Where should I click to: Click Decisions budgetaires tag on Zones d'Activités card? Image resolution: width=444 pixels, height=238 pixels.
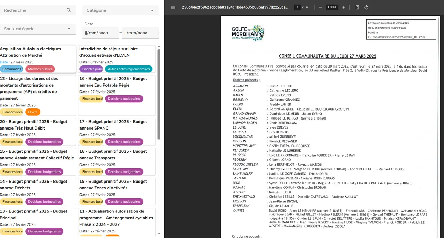124,202
